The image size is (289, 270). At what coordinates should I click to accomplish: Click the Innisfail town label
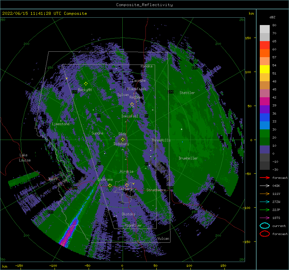(x=130, y=116)
